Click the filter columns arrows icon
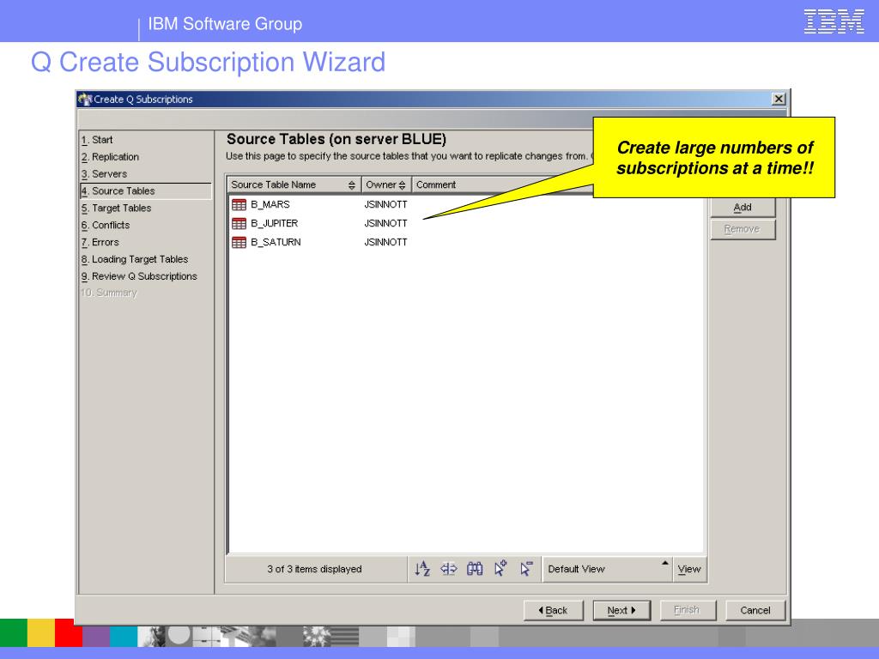Image resolution: width=879 pixels, height=659 pixels. 448,569
